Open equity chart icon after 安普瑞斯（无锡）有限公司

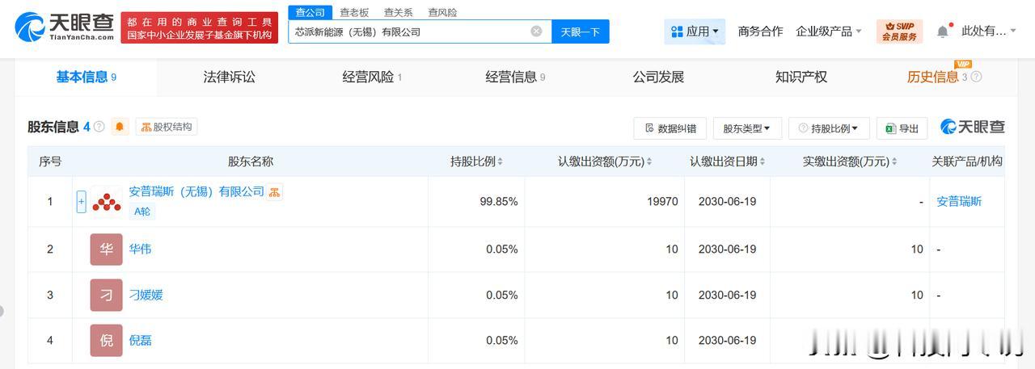tap(275, 192)
